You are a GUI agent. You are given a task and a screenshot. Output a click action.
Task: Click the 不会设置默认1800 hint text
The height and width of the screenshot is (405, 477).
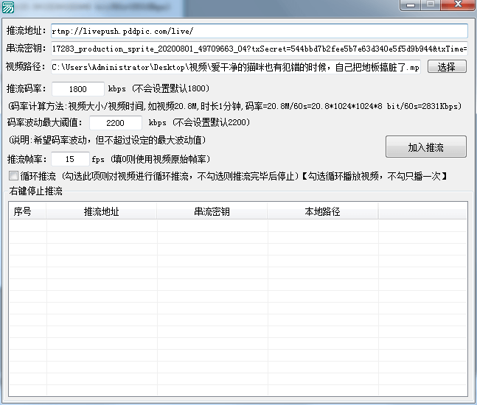[x=171, y=88]
